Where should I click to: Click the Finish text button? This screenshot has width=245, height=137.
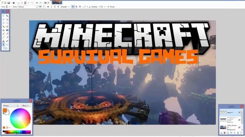click(x=111, y=7)
